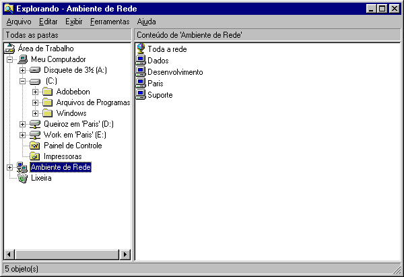
Task: Open the Exibir menu
Action: tap(73, 22)
